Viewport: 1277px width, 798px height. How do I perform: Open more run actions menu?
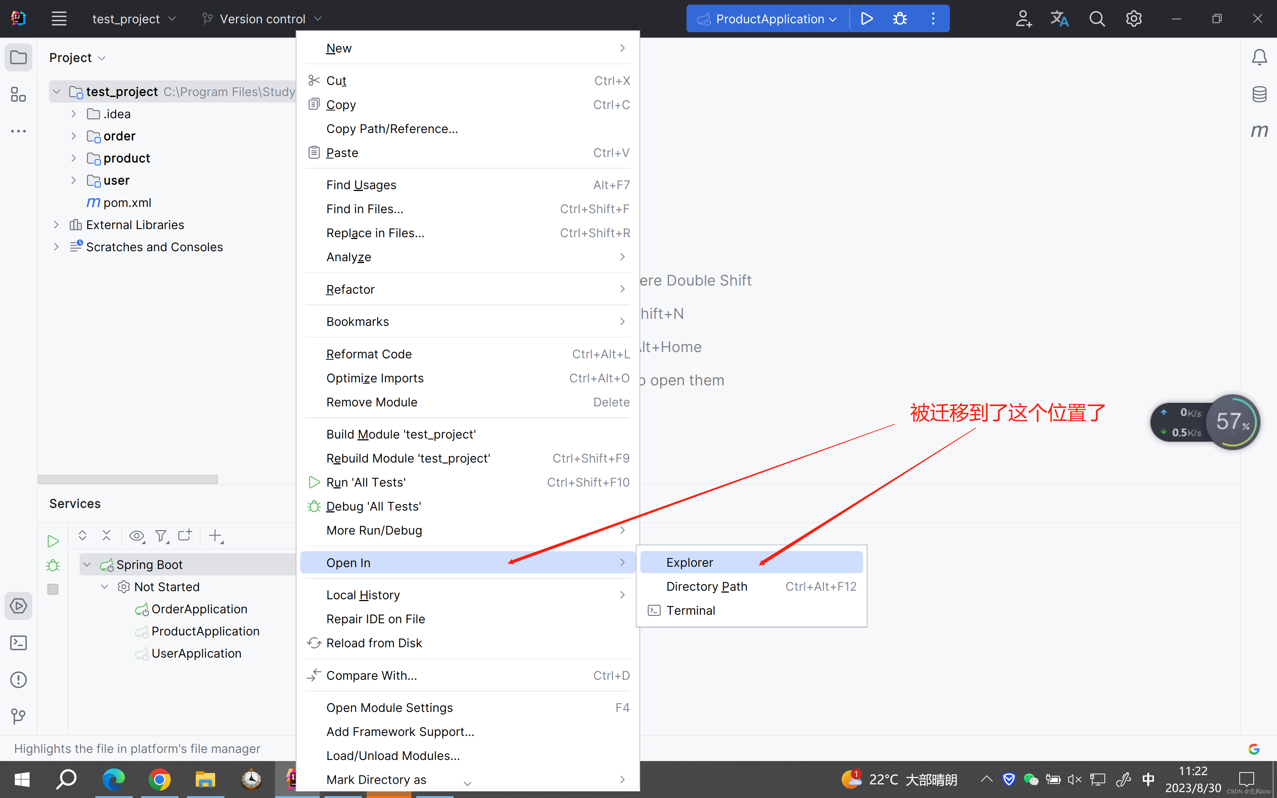[x=933, y=19]
